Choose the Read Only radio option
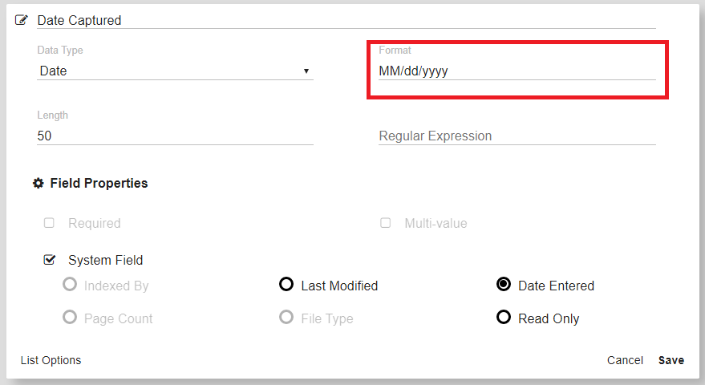The image size is (705, 385). pyautogui.click(x=504, y=318)
